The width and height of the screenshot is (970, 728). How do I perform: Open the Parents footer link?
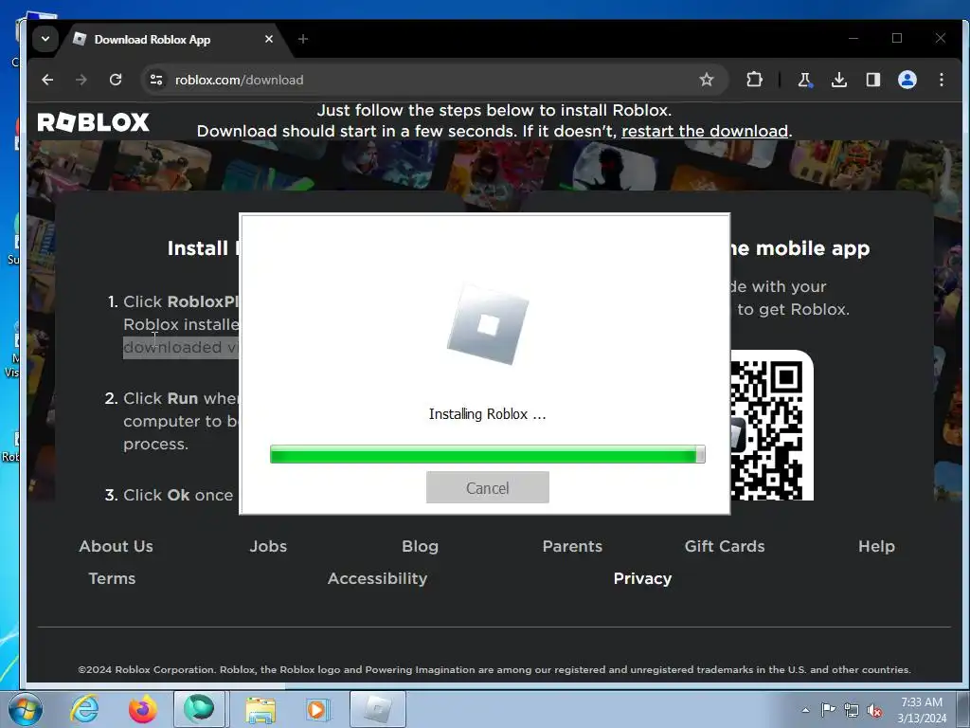tap(572, 546)
